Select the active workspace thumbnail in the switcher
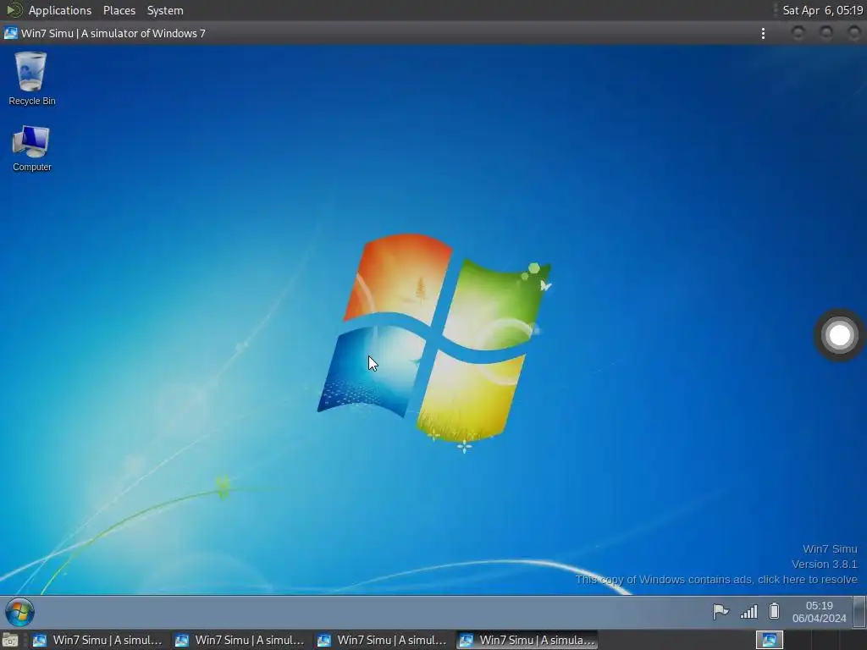The width and height of the screenshot is (867, 650). [x=769, y=640]
